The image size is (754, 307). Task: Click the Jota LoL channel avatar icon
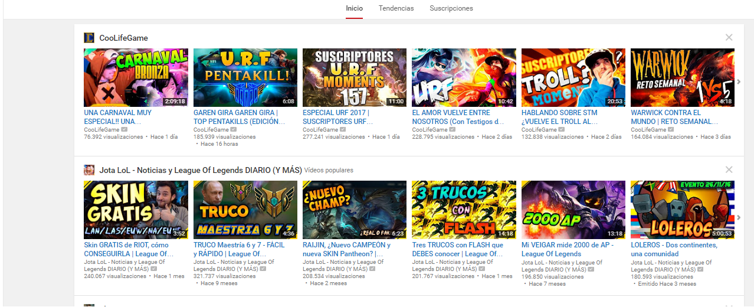(x=88, y=170)
